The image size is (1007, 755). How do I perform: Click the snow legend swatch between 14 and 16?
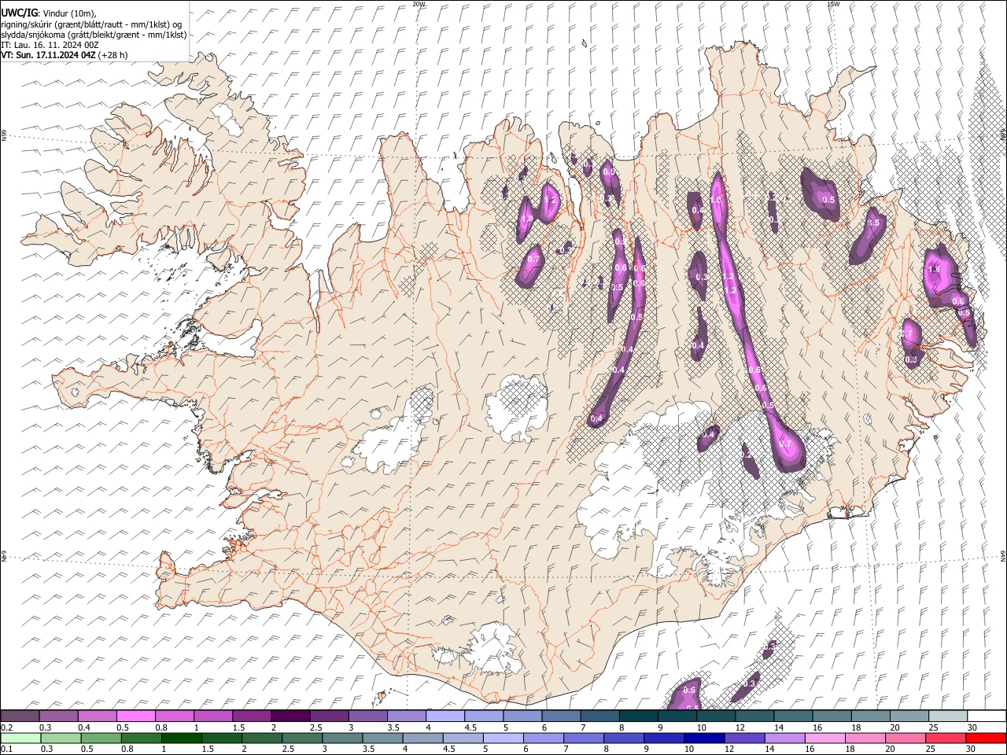(793, 716)
